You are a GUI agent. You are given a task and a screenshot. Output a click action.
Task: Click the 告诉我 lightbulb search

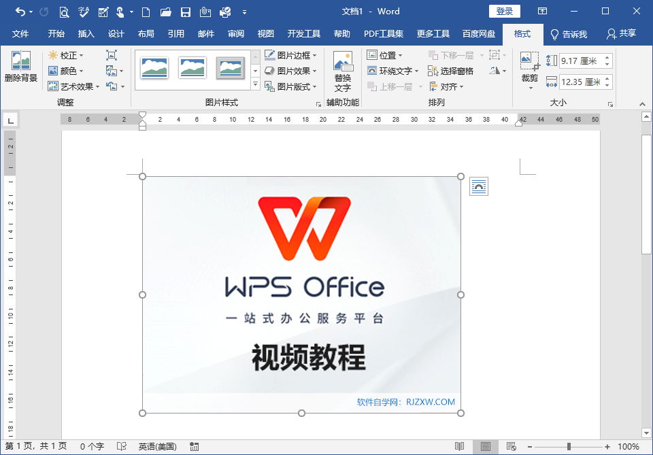click(569, 34)
